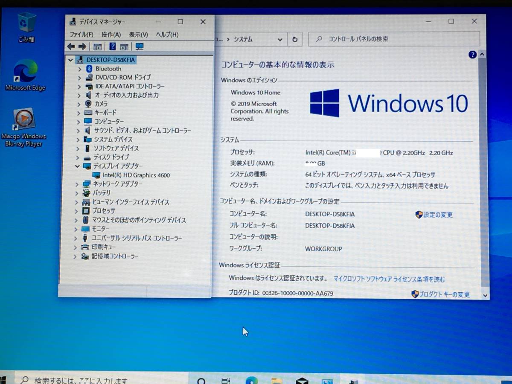Click マイクロソフト ソフトウェア ライセンス条項を読む link
This screenshot has width=512, height=384.
(x=389, y=279)
